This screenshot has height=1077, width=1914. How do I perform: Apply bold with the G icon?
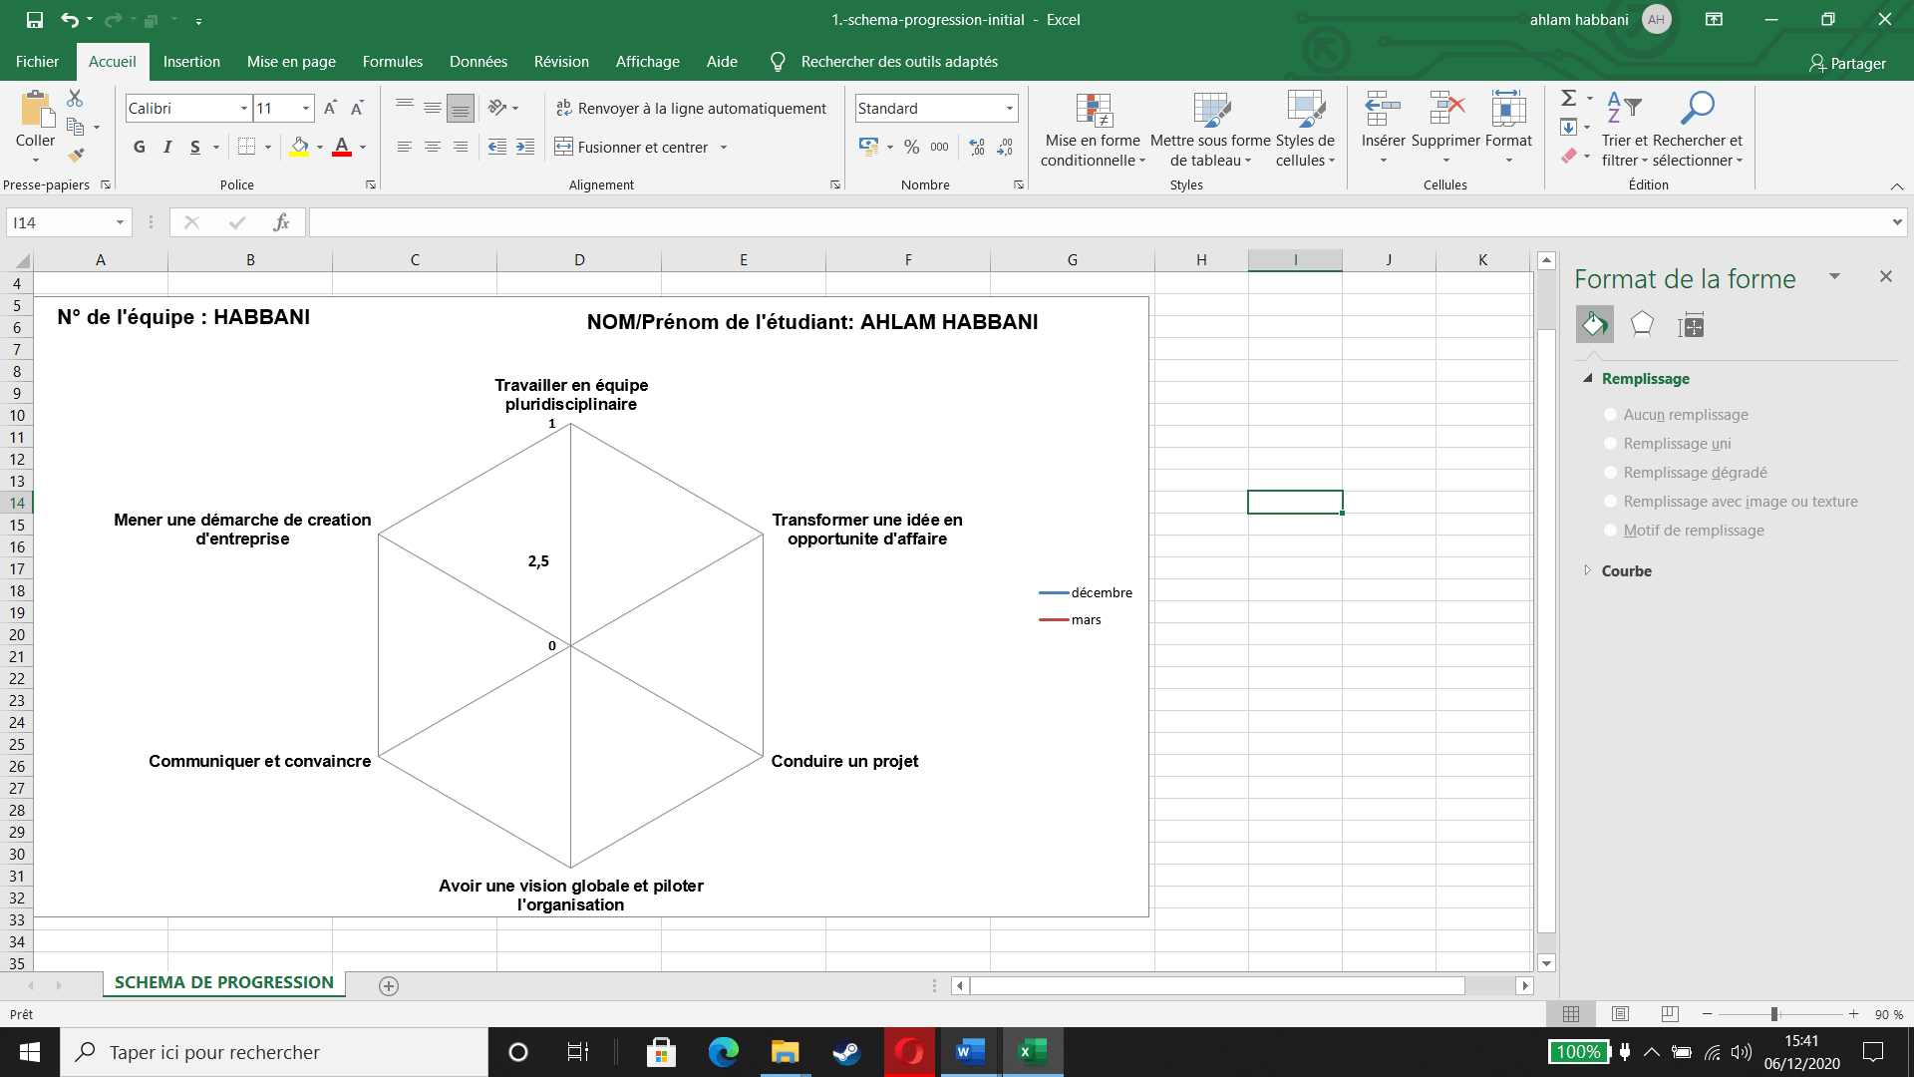[x=140, y=148]
